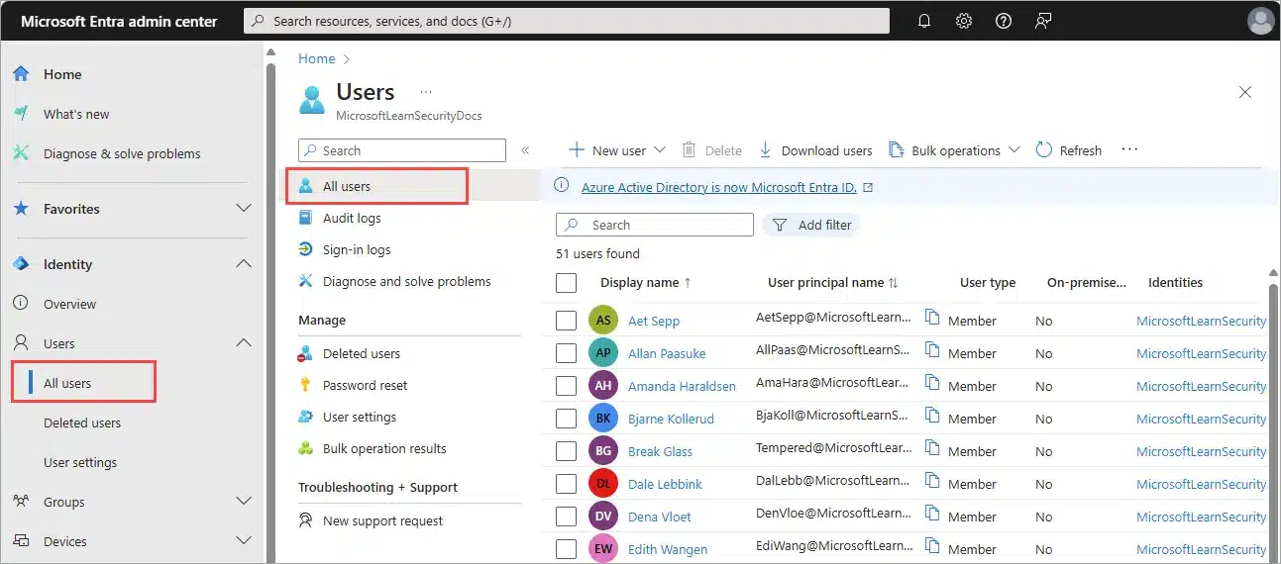Collapse the Users nav group chevron
Image resolution: width=1281 pixels, height=564 pixels.
coord(243,343)
